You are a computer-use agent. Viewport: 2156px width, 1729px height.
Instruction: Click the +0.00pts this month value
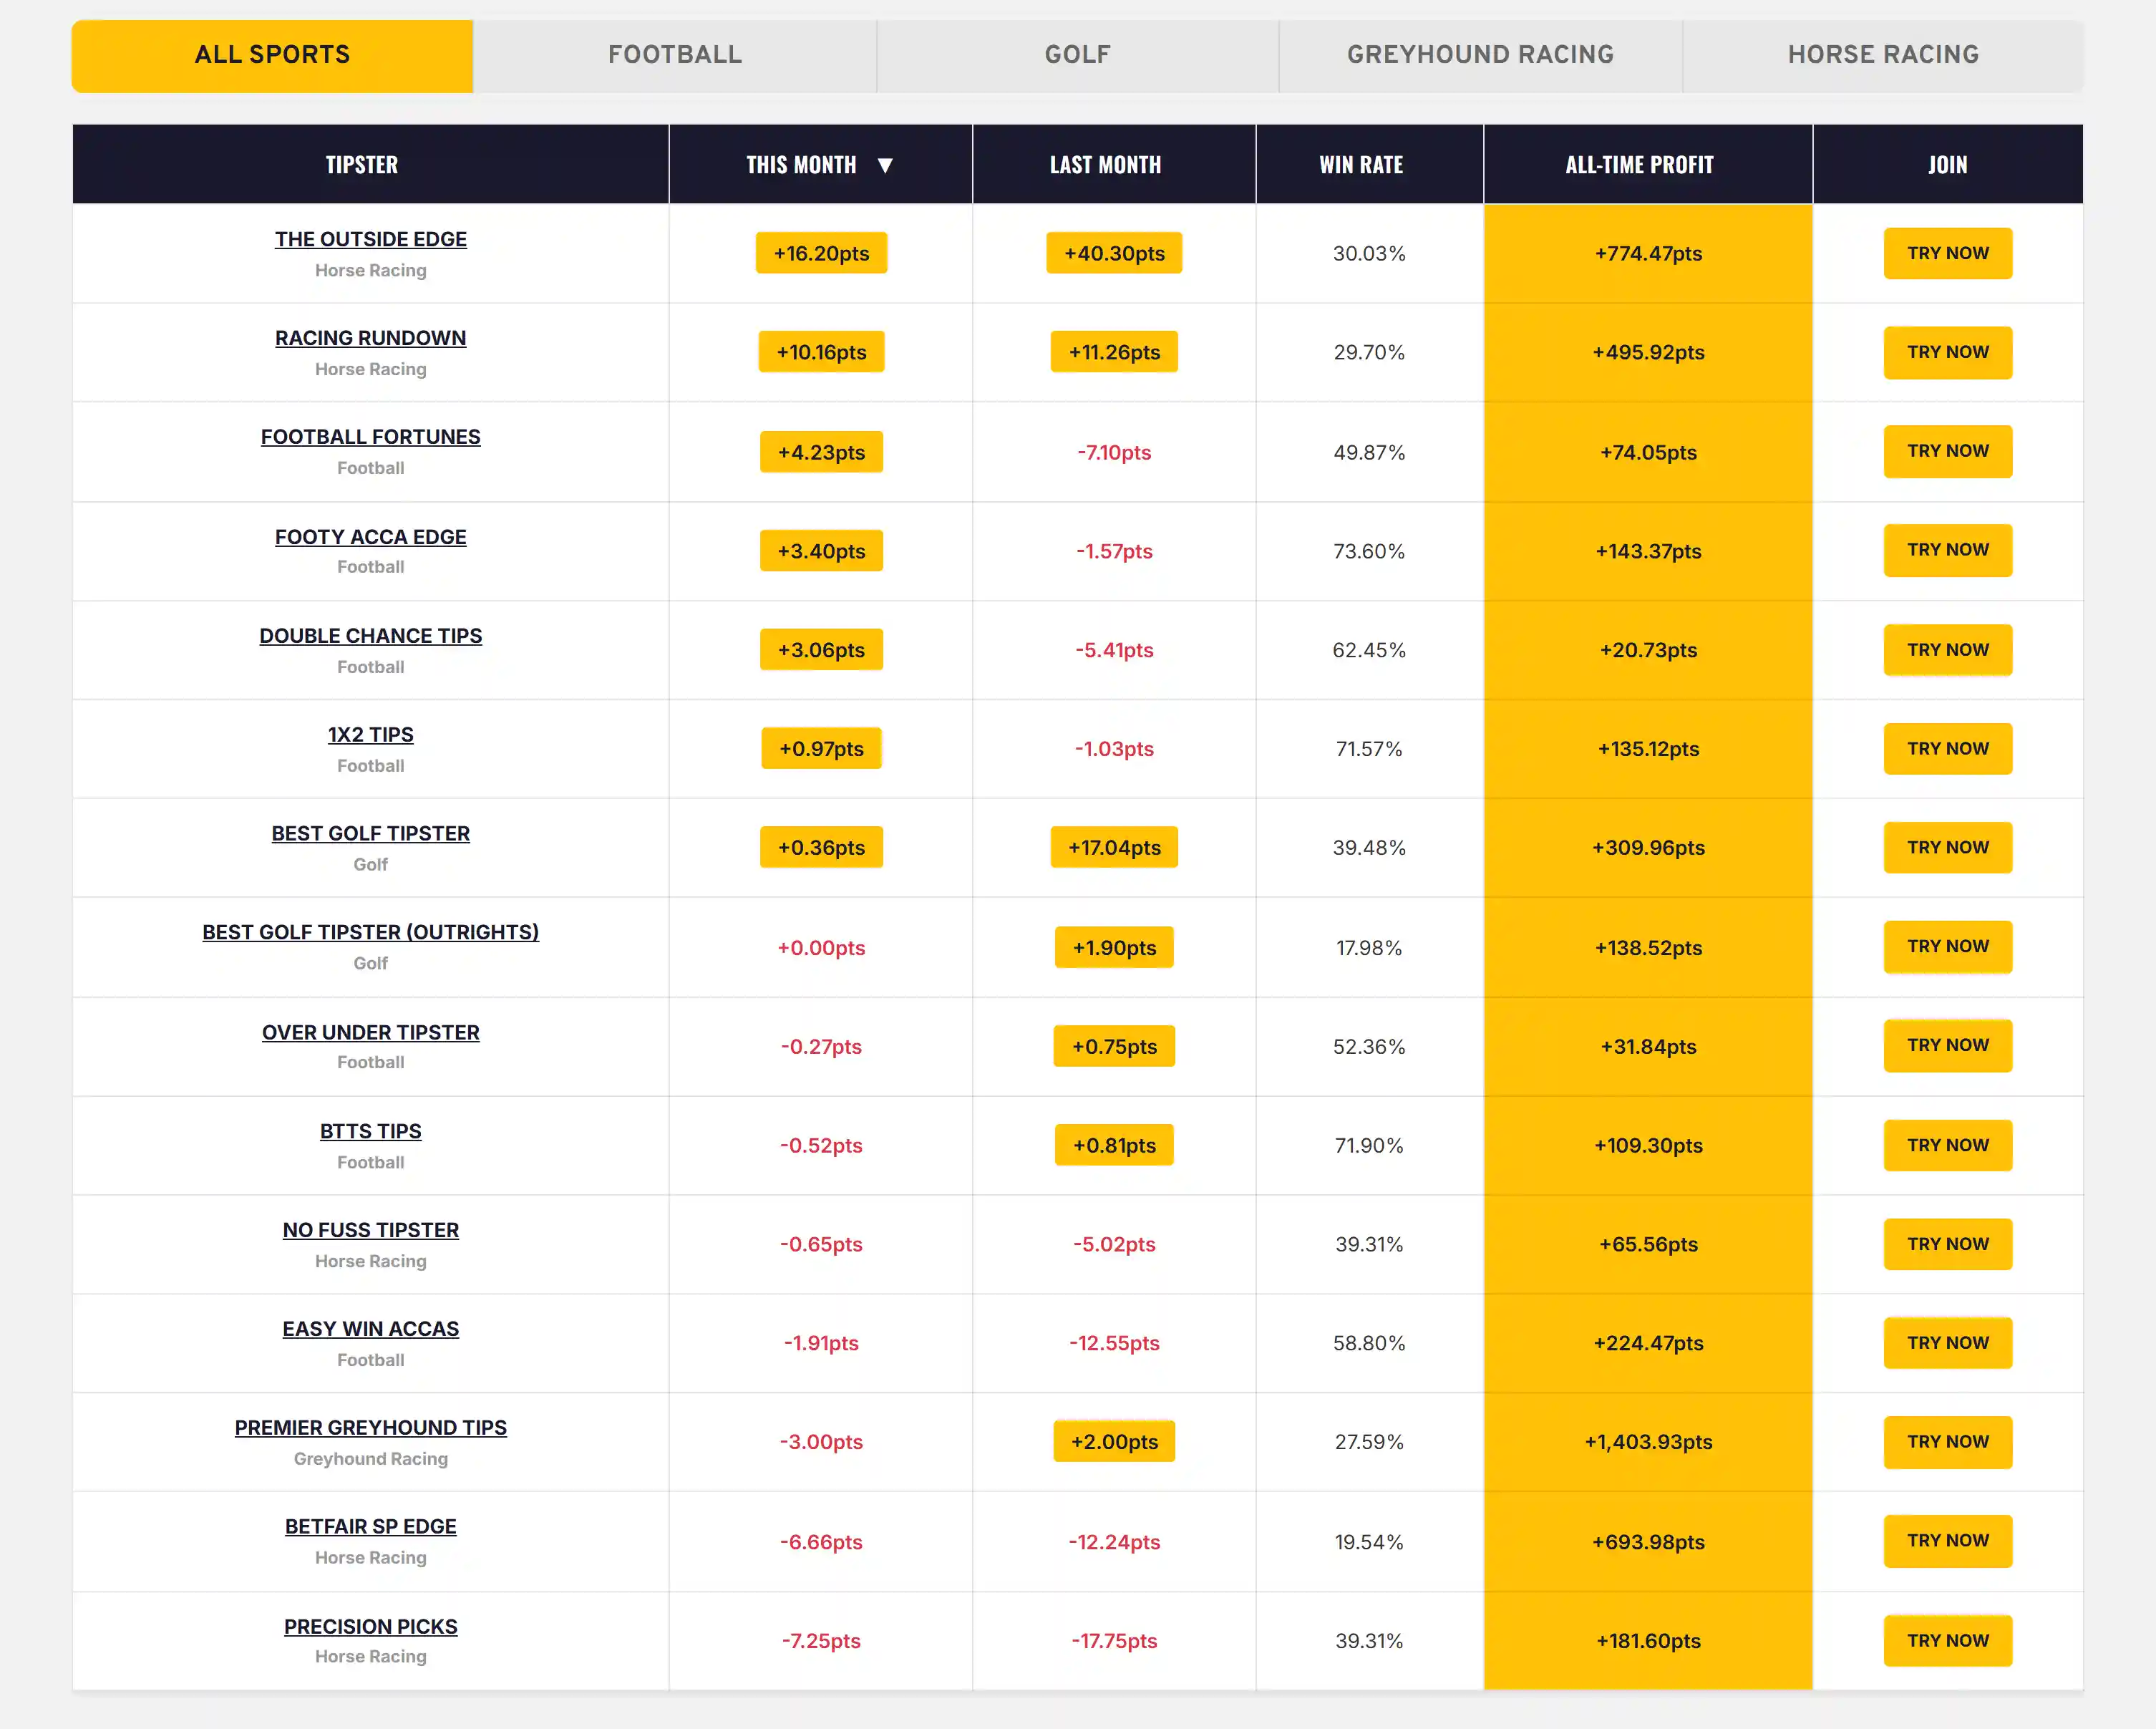[821, 948]
